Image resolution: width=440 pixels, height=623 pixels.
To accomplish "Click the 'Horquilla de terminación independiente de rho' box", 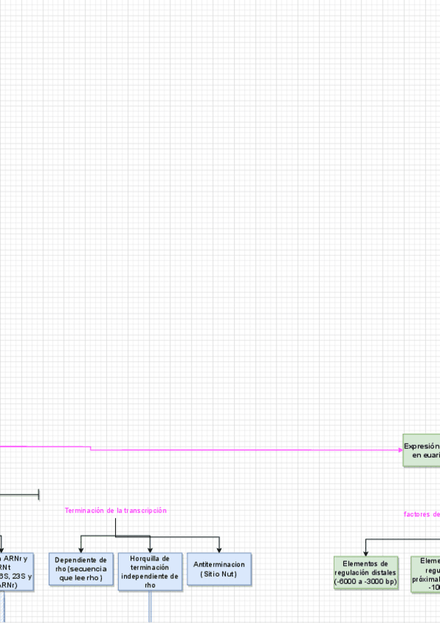I will pos(150,571).
